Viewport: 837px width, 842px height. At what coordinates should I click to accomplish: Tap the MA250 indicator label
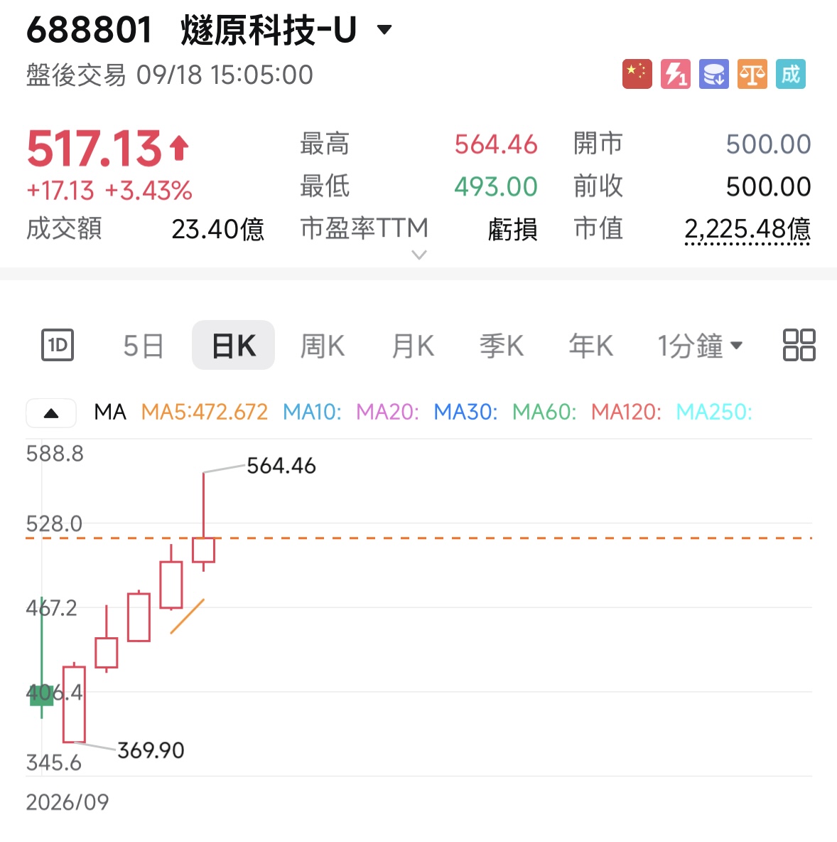714,412
